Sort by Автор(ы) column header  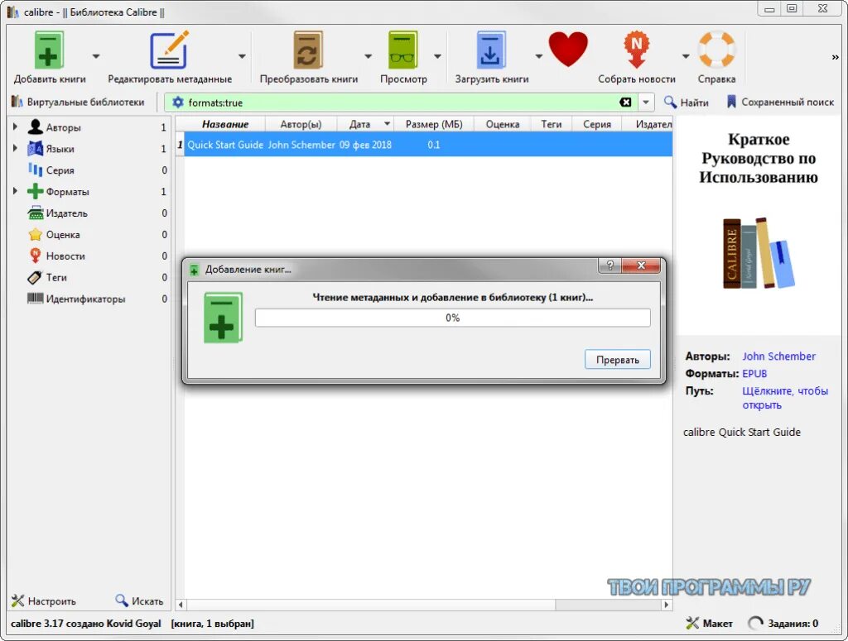click(x=301, y=124)
